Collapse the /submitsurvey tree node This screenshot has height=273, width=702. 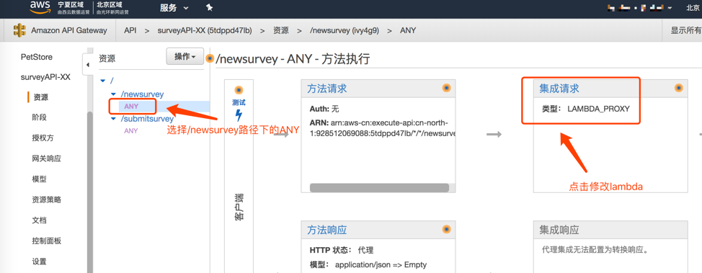point(113,119)
